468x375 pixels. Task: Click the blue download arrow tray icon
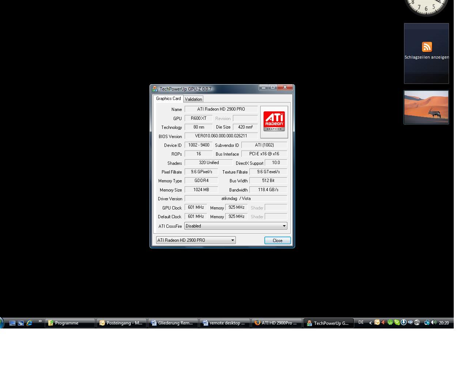pos(403,322)
